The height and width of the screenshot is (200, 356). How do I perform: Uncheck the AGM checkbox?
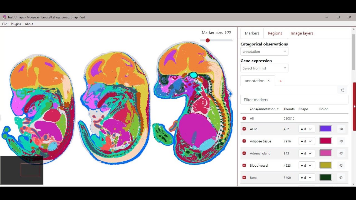pos(244,129)
